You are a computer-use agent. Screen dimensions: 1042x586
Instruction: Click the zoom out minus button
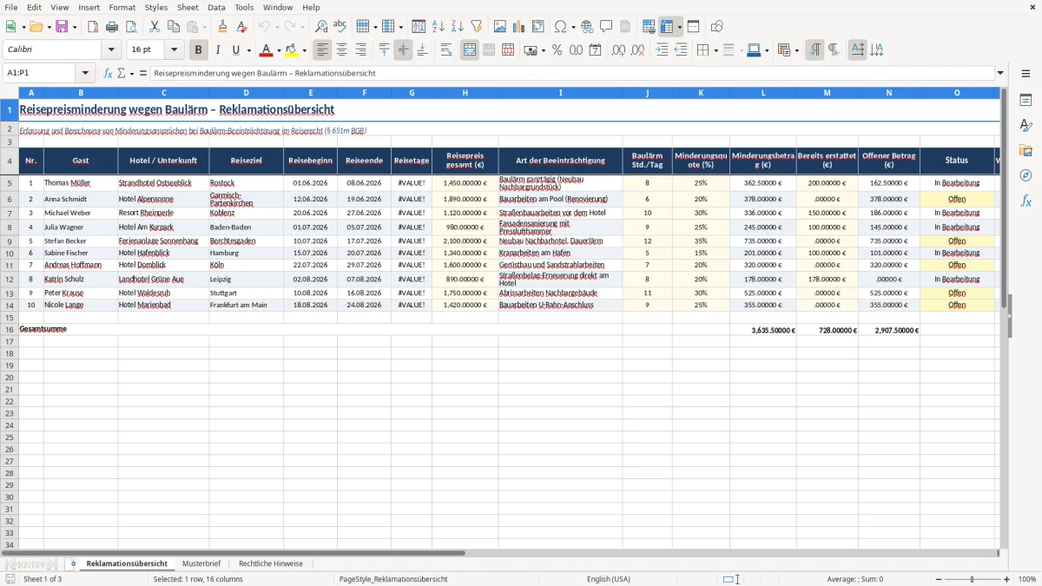pos(937,579)
